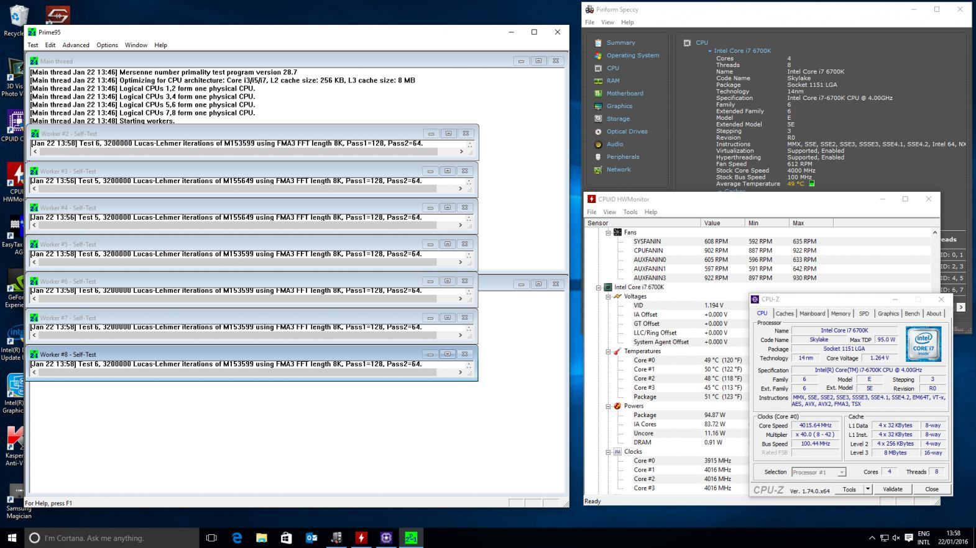This screenshot has width=976, height=548.
Task: Open File Explorer from taskbar
Action: 262,538
